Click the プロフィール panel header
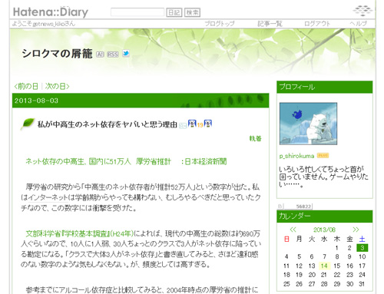 325,87
